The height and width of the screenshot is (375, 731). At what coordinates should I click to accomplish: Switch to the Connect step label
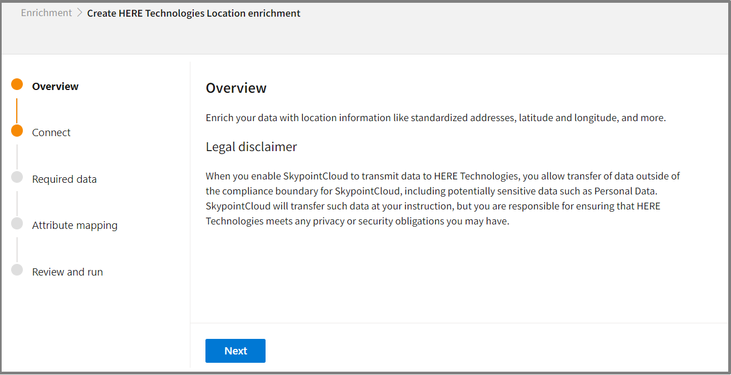coord(51,133)
